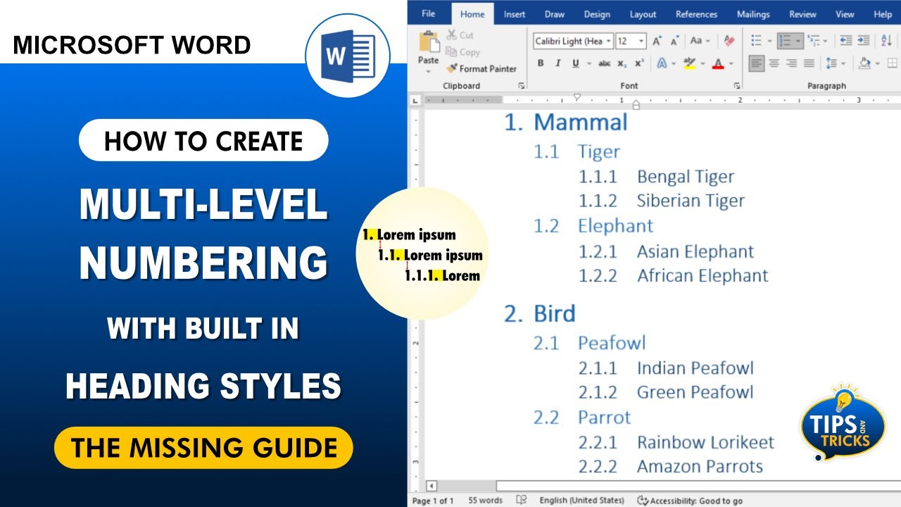Switch to the Insert tab

[515, 14]
